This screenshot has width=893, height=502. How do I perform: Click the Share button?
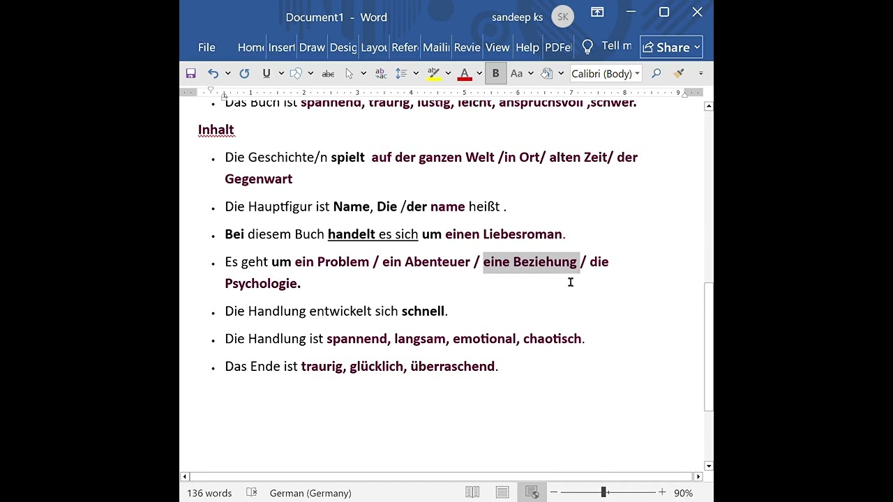[x=671, y=47]
